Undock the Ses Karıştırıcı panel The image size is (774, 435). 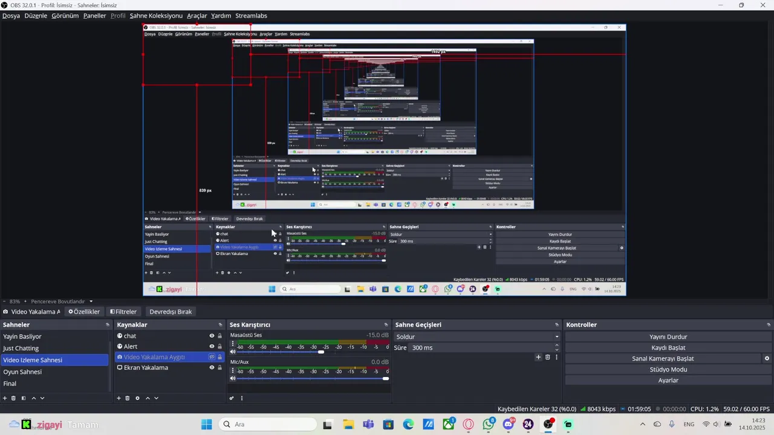pyautogui.click(x=386, y=325)
